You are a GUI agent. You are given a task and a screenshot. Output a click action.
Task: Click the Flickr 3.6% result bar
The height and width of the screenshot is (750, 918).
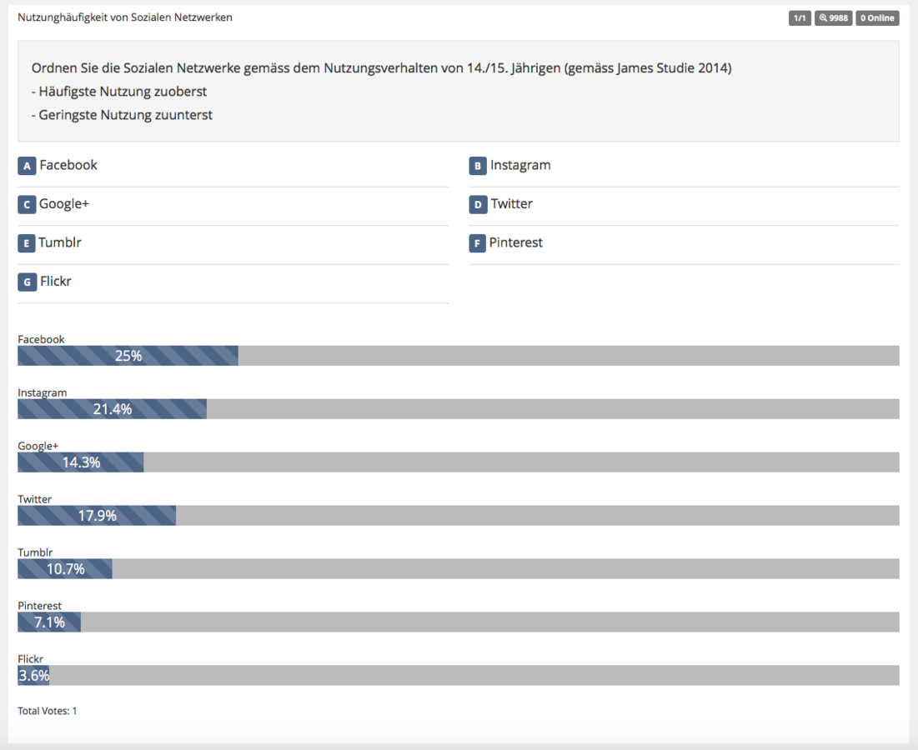[33, 676]
